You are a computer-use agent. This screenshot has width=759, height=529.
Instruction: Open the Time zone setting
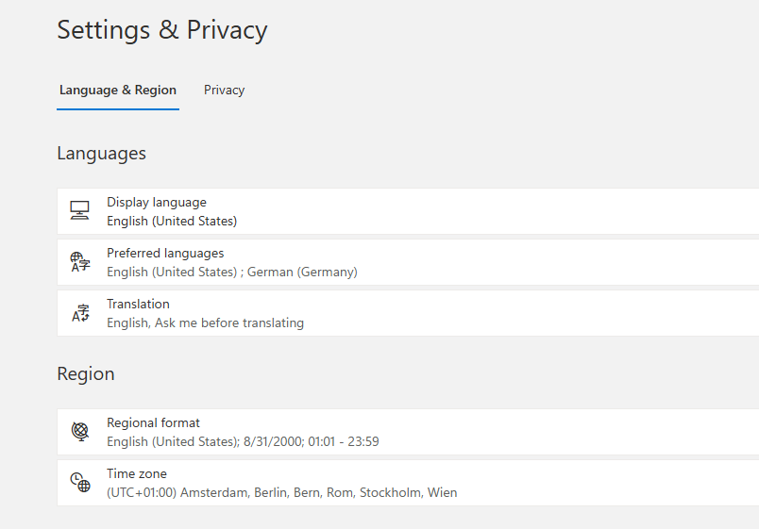click(408, 483)
